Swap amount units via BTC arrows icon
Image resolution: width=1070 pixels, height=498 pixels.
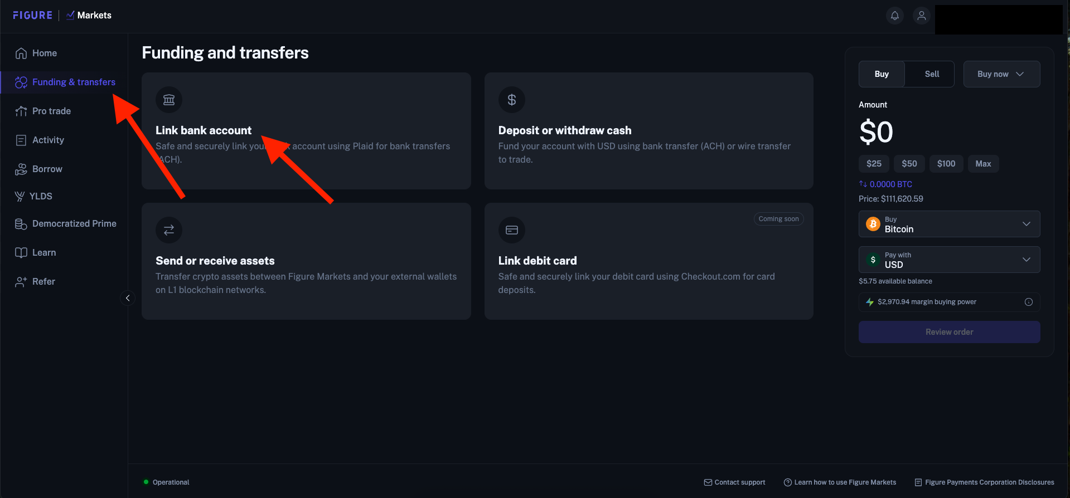tap(863, 184)
